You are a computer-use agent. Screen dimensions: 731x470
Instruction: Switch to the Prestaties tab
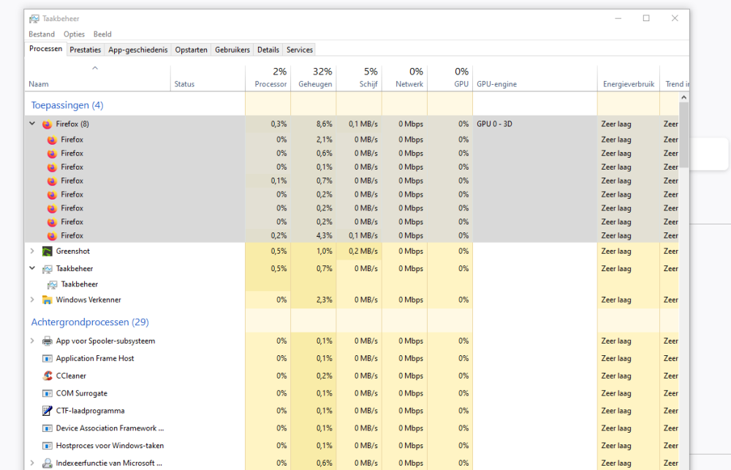pyautogui.click(x=85, y=49)
